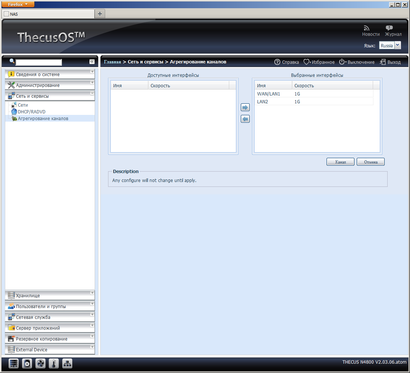Expand the Хранилище section
410x373 pixels.
click(x=50, y=295)
